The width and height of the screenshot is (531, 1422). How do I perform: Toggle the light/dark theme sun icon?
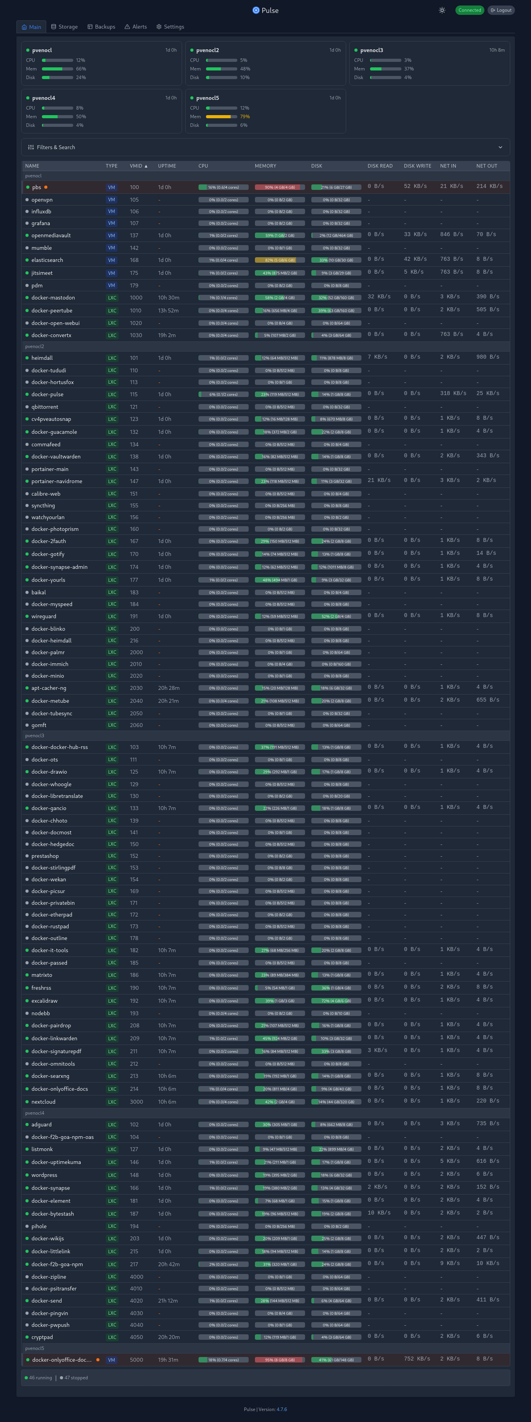click(442, 11)
